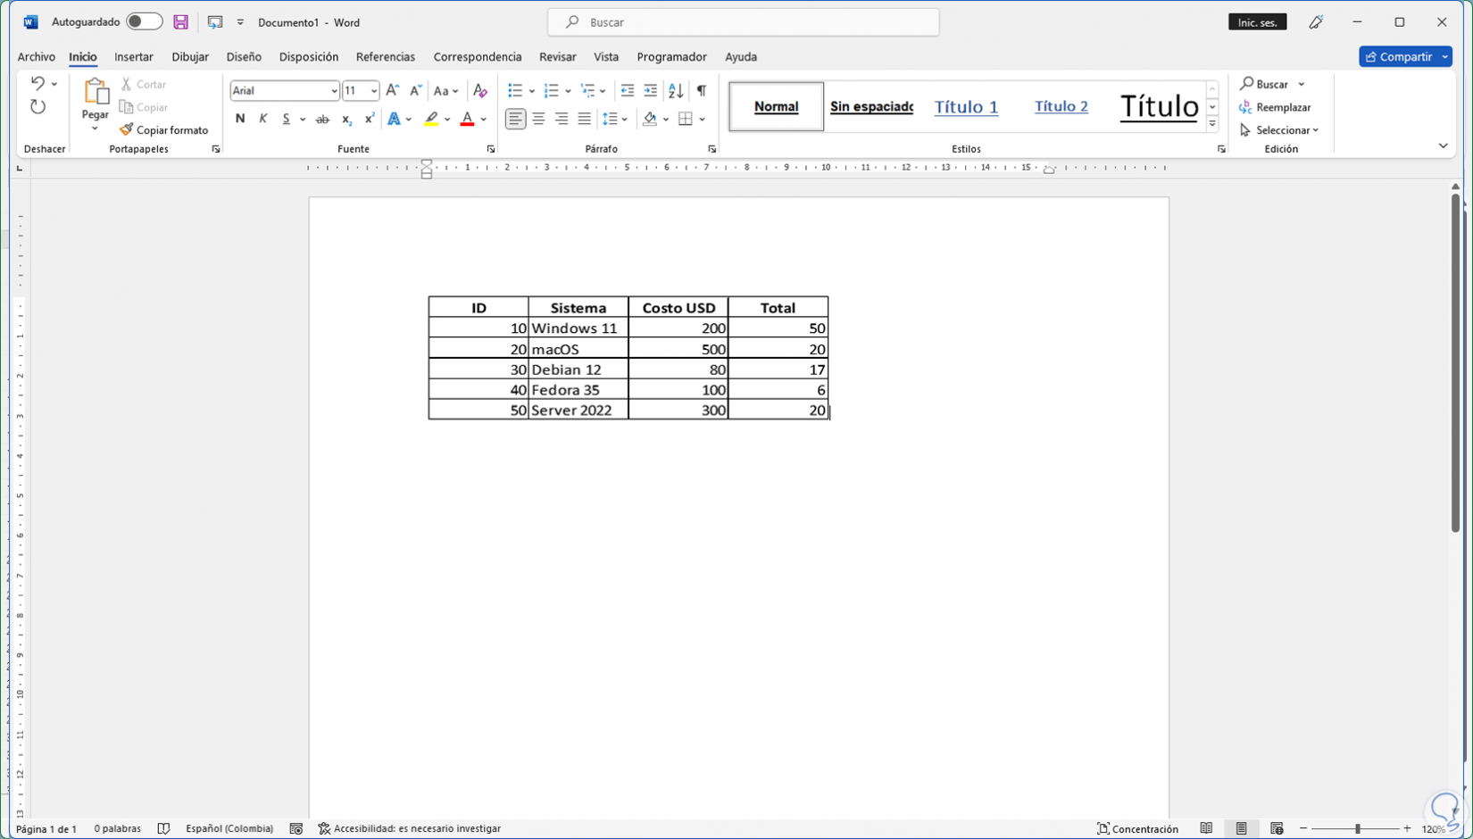The width and height of the screenshot is (1473, 839).
Task: Switch to the Diseño tab
Action: 244,57
